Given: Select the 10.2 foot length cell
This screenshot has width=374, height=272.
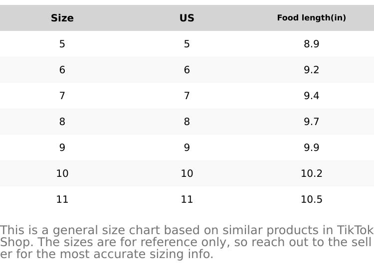Looking at the screenshot, I should [x=311, y=173].
